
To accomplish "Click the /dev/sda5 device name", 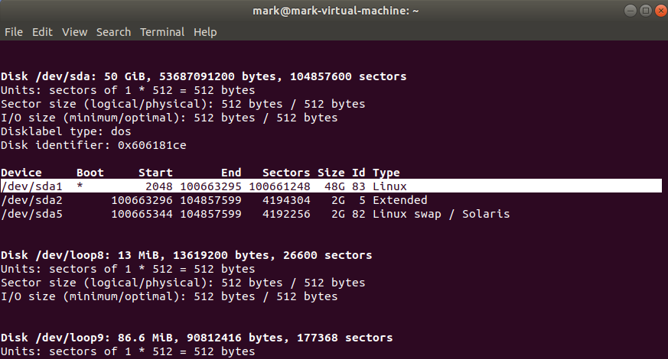I will pyautogui.click(x=32, y=214).
